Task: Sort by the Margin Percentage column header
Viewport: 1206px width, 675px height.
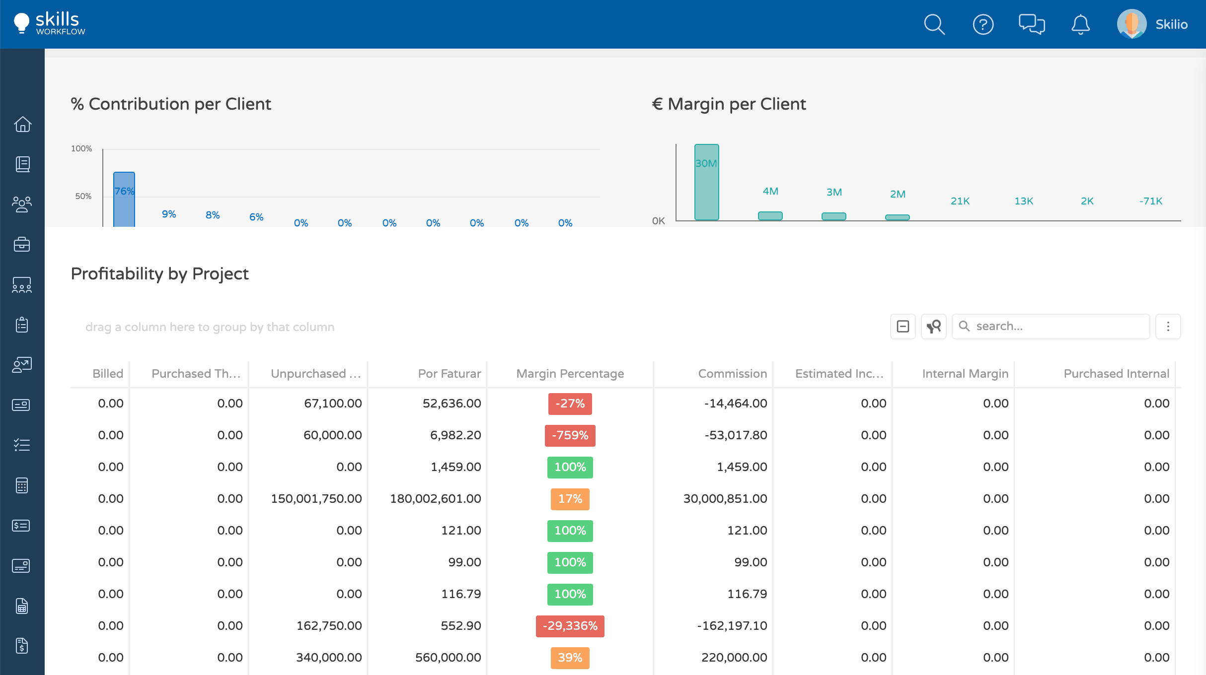Action: click(570, 374)
